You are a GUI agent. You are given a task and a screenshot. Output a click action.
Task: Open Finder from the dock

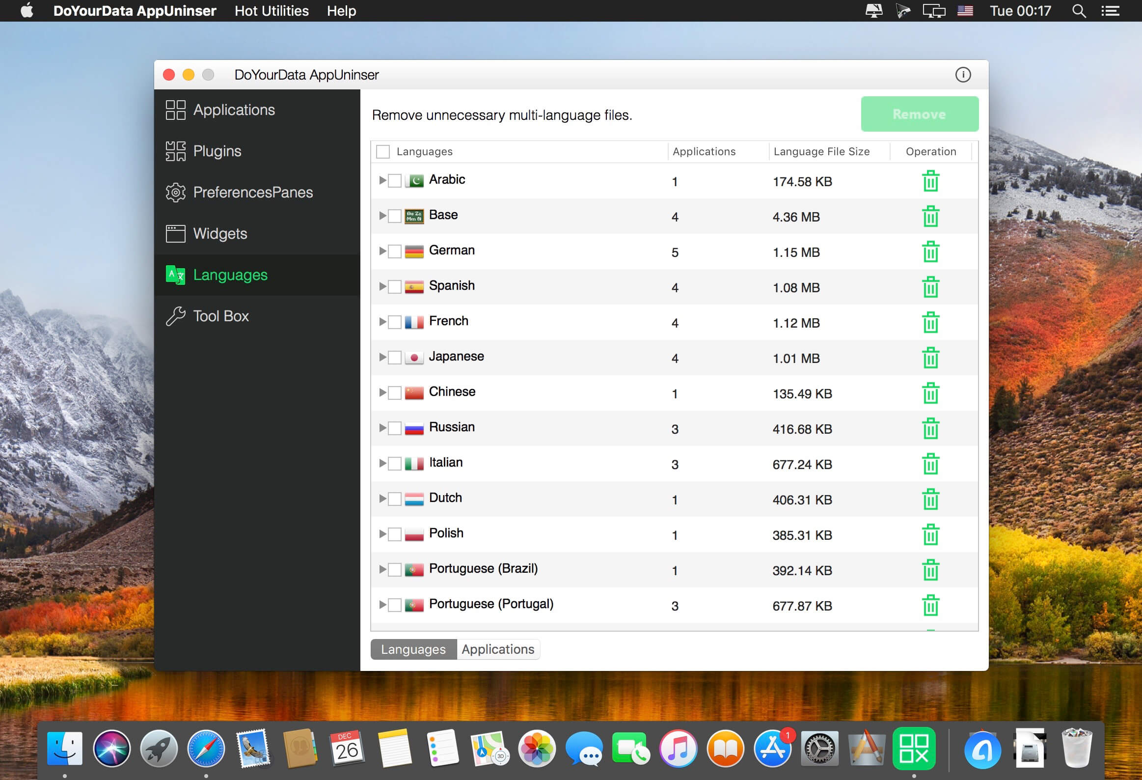(64, 748)
